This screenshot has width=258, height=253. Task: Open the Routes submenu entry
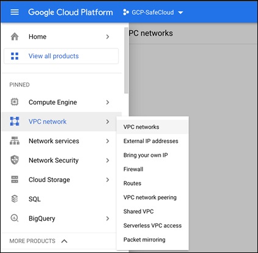152,183
